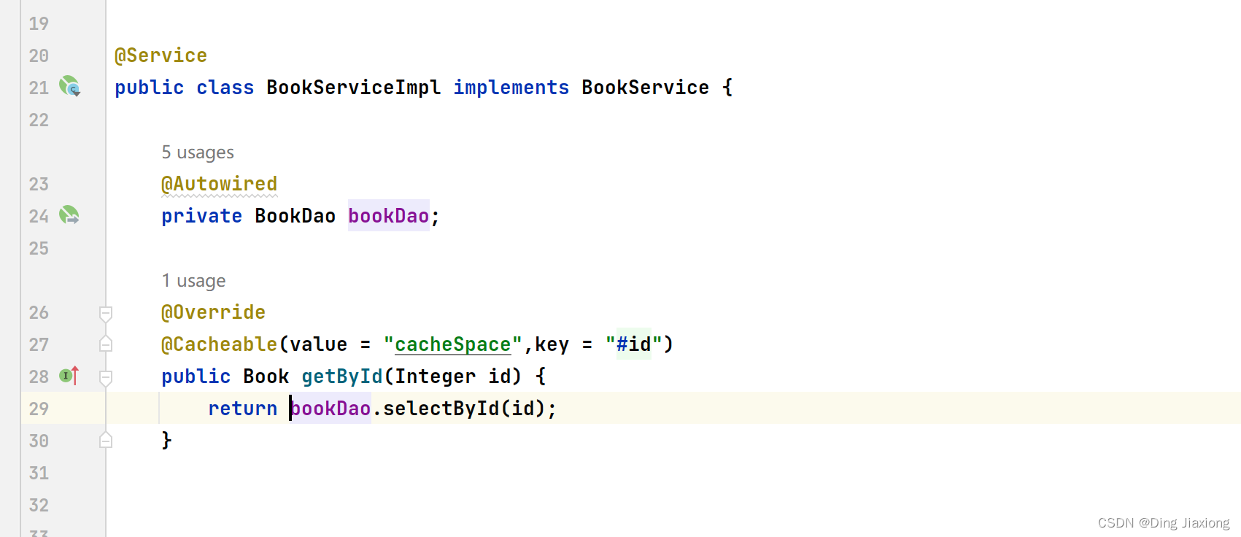Click the BookService interface name
This screenshot has width=1241, height=537.
(646, 88)
